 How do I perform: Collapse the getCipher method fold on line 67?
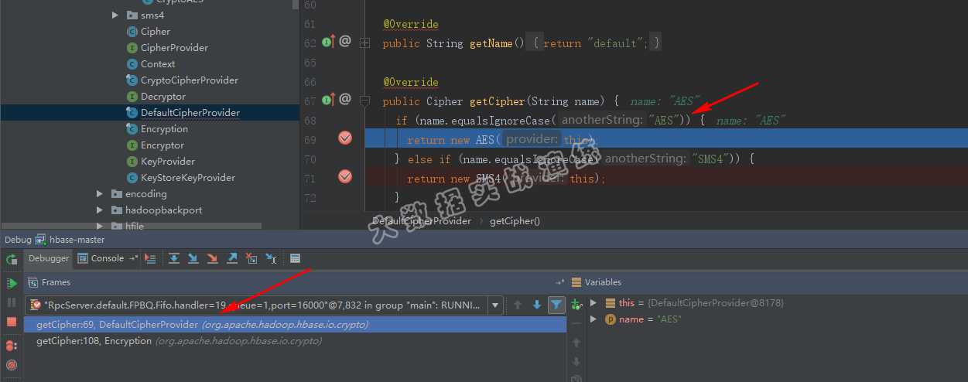(365, 101)
